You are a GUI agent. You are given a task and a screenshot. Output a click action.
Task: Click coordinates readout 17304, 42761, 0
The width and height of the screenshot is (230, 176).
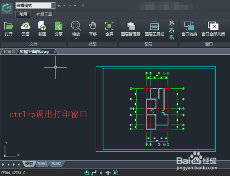[13, 173]
